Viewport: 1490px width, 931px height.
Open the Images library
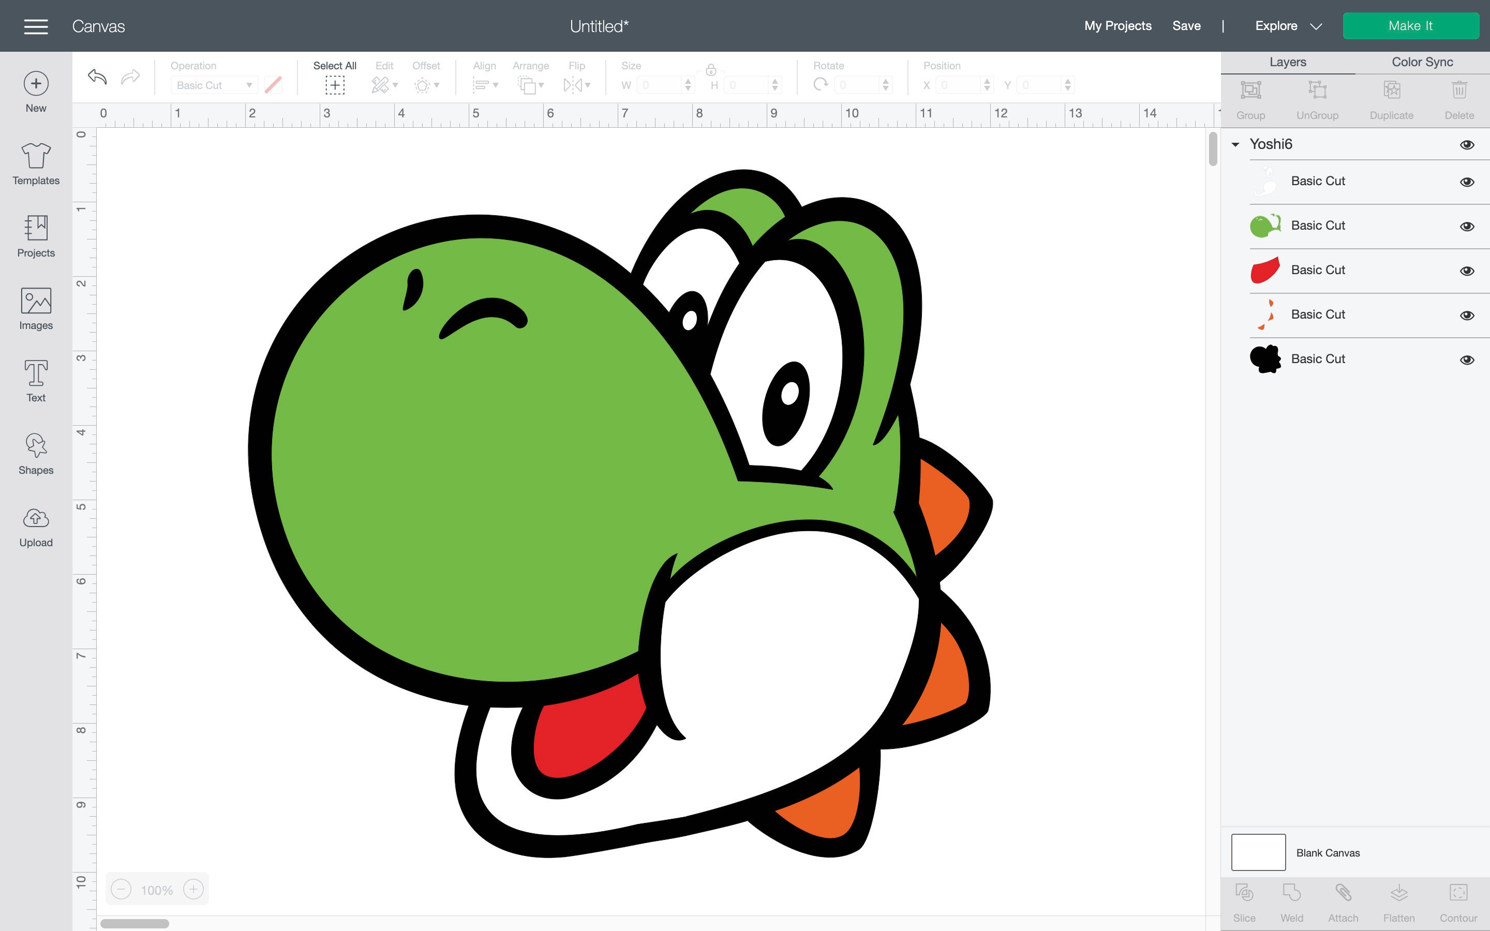click(36, 309)
